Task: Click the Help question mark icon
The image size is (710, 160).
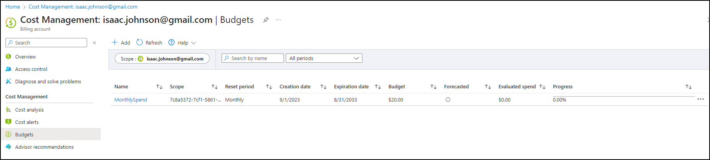Action: click(x=171, y=42)
